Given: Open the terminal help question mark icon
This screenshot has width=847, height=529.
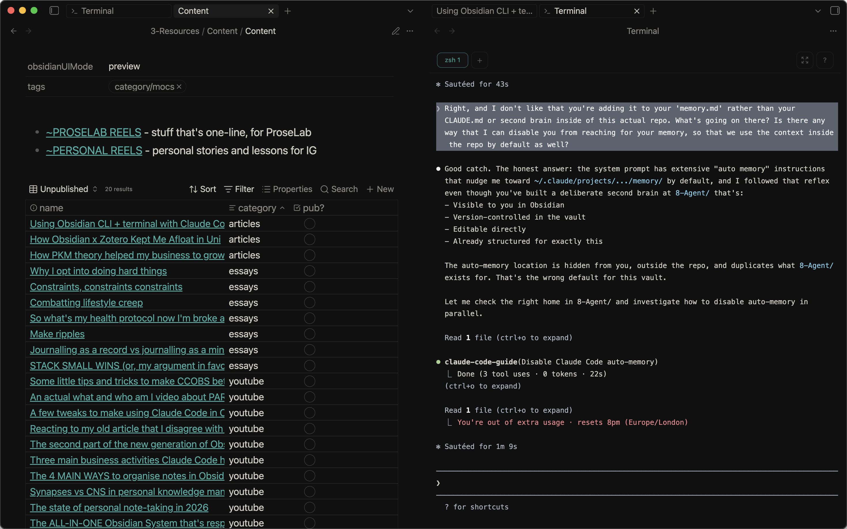Looking at the screenshot, I should click(825, 60).
